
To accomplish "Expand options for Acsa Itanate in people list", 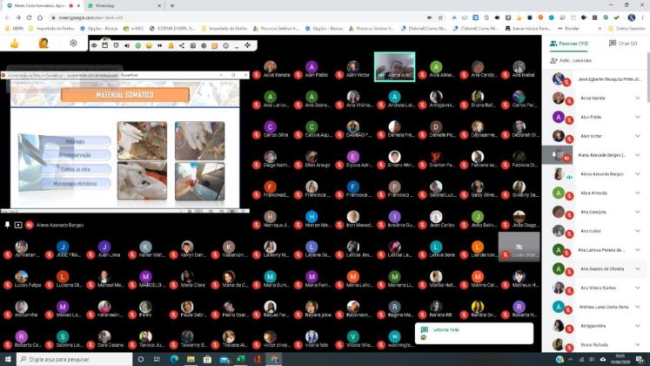I will (638, 98).
